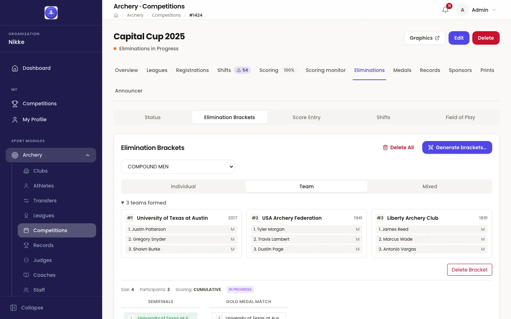Screen dimensions: 511x319
Task: Click the Coaches book icon
Action: (x=26, y=275)
